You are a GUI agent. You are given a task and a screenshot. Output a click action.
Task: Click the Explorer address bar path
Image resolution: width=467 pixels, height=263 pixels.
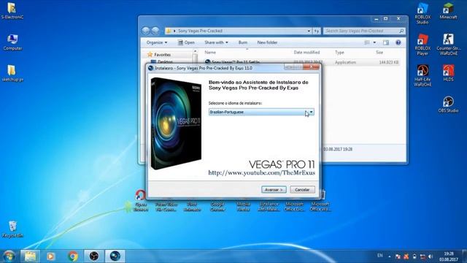(200, 31)
